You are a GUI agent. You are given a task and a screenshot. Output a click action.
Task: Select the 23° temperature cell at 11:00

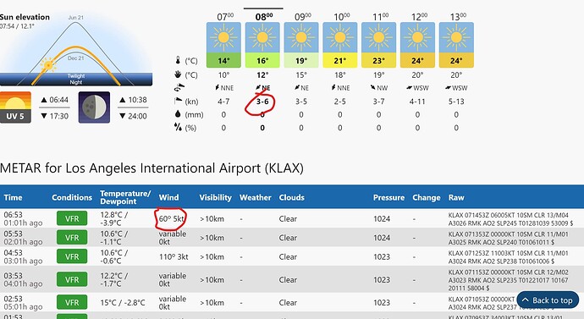(x=379, y=60)
